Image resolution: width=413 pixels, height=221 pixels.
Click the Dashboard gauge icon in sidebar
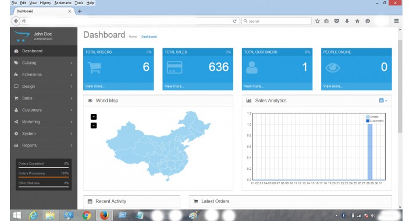(x=16, y=51)
